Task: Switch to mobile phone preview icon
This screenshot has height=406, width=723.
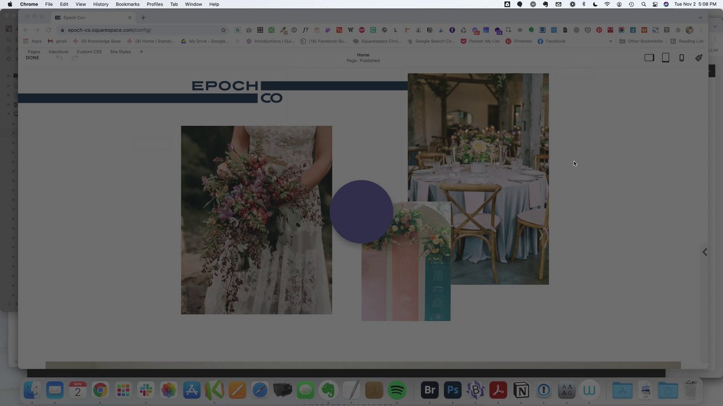Action: click(x=682, y=58)
